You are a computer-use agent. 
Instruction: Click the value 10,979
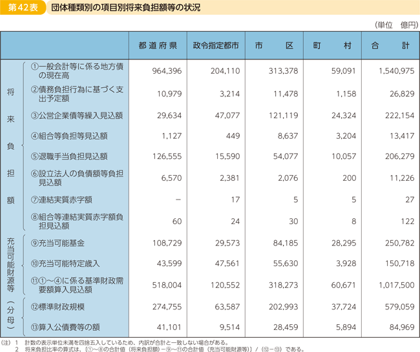click(169, 94)
